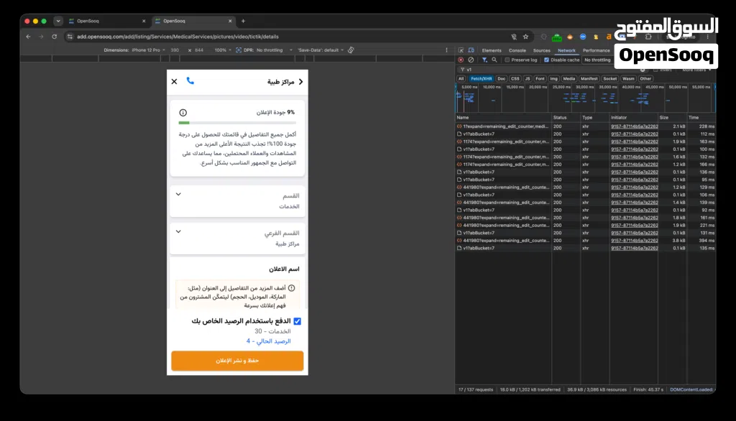This screenshot has width=736, height=421.
Task: Filter requests by Manifest type
Action: tap(589, 79)
